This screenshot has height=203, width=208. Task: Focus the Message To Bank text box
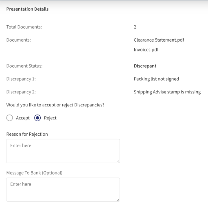[x=63, y=190]
